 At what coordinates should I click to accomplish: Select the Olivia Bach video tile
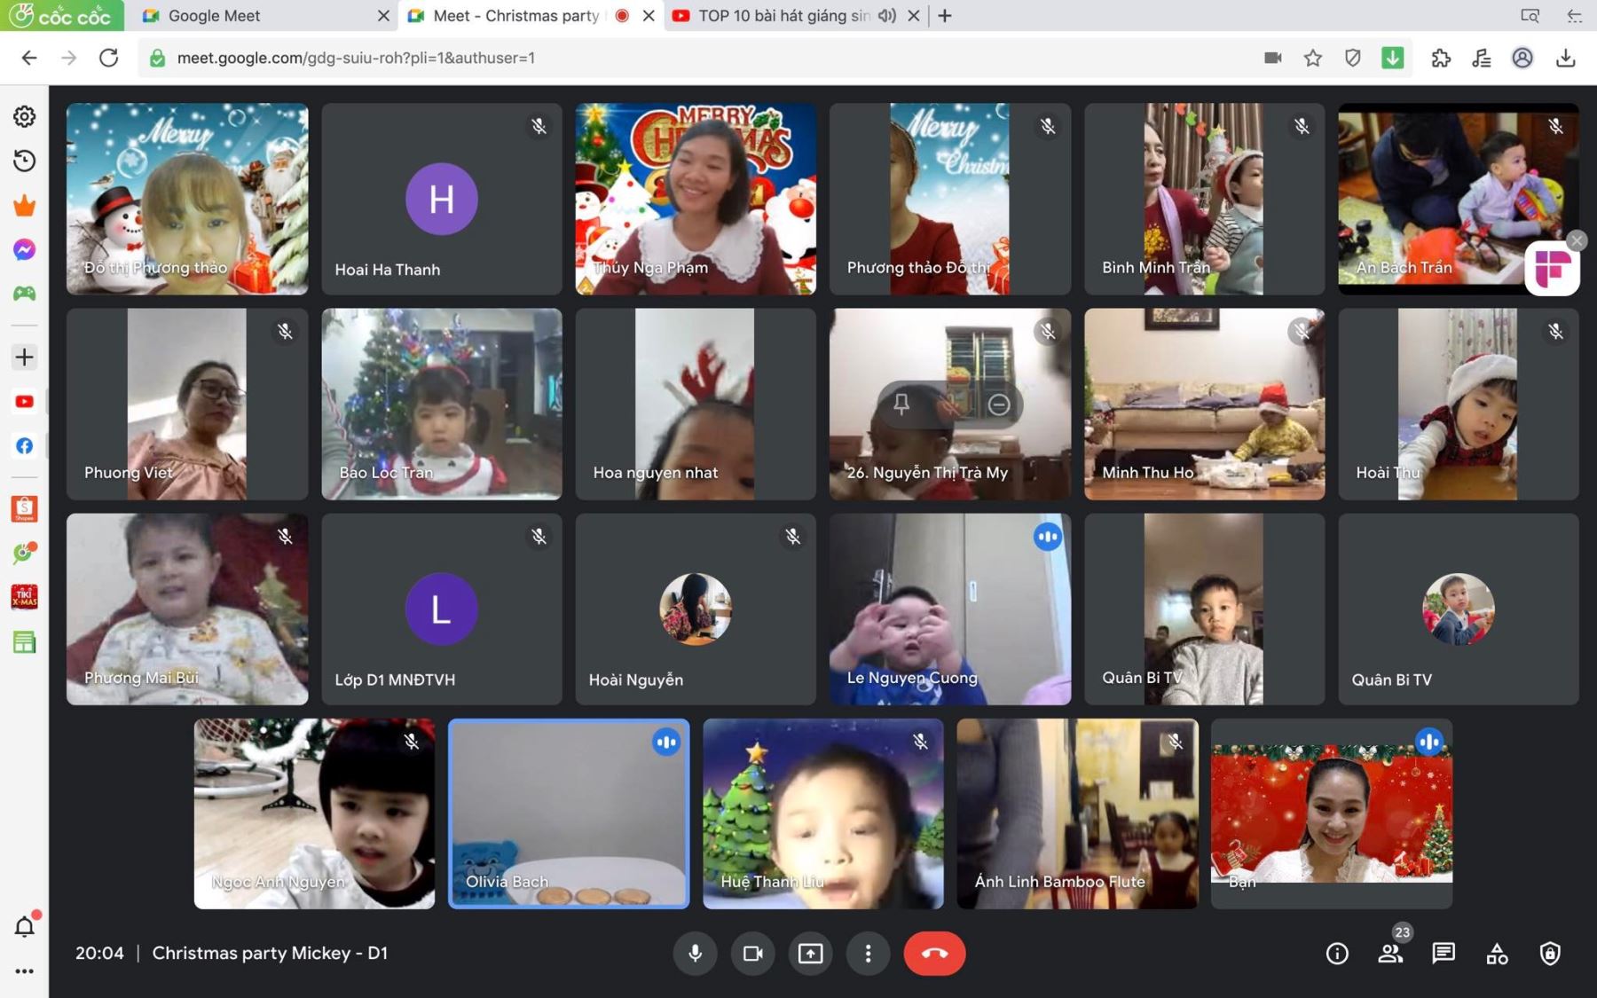[569, 813]
